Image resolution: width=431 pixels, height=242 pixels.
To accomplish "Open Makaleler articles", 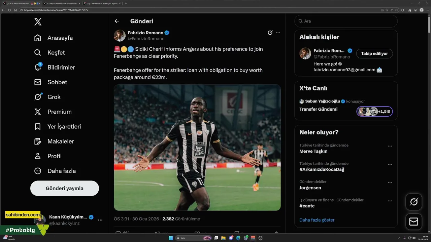I will (x=54, y=142).
